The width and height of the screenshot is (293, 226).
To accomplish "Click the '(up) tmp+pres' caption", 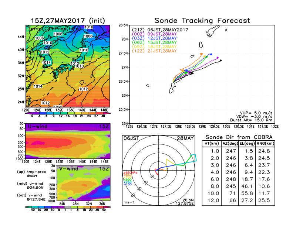I will click(31, 172).
